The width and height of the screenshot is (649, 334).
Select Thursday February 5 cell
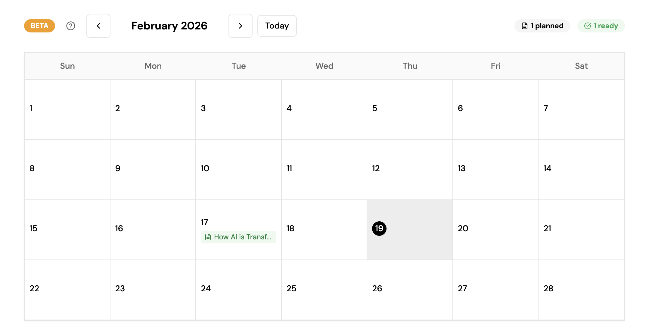click(410, 110)
